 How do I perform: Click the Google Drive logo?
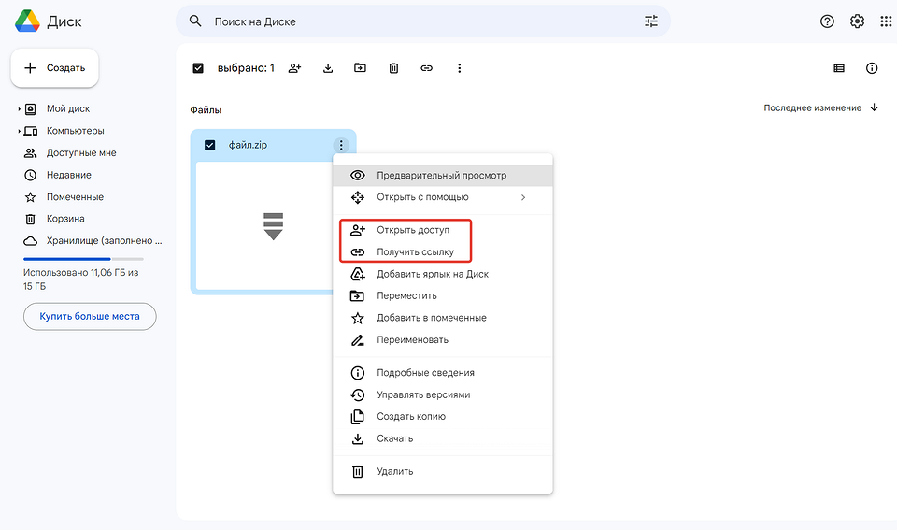click(x=27, y=21)
